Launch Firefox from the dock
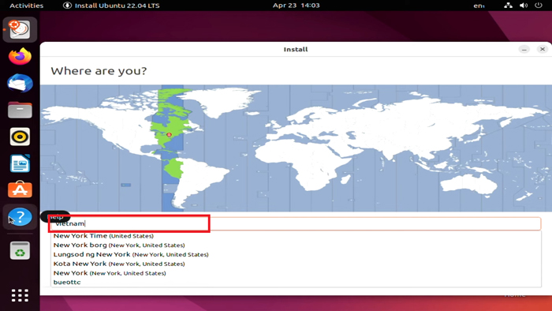 click(20, 56)
